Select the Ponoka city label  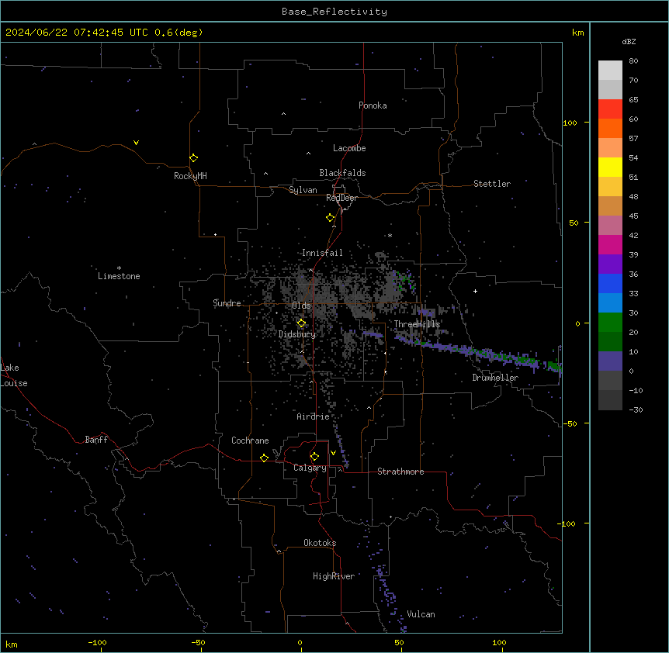click(x=373, y=105)
